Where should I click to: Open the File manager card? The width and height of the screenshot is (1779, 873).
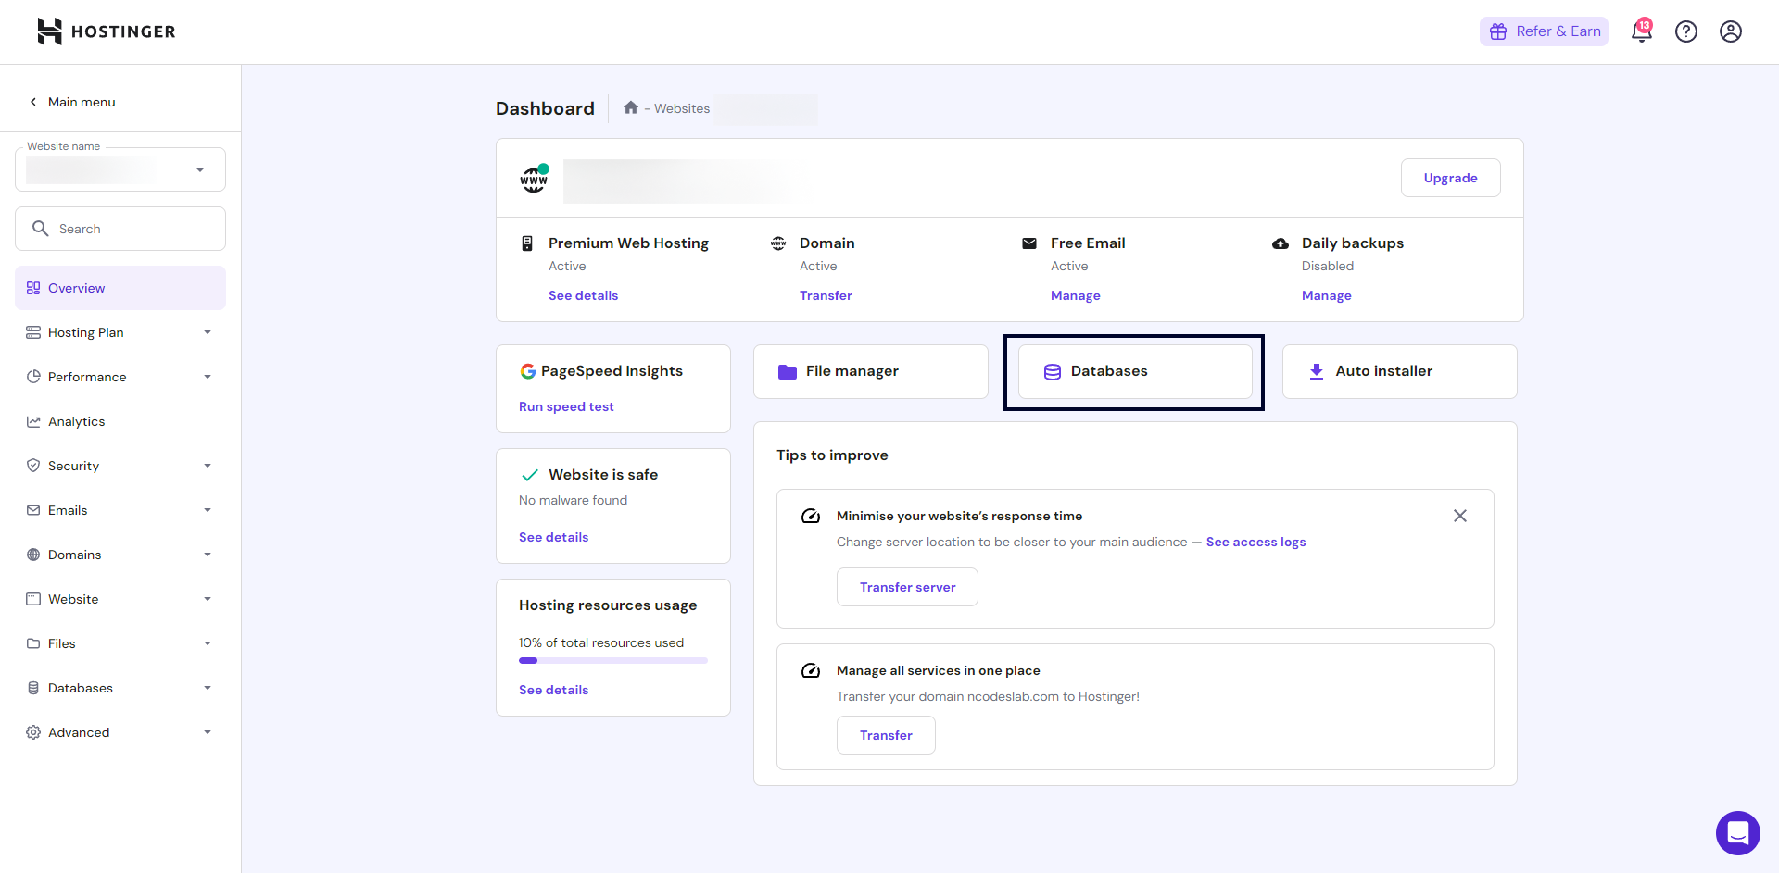click(x=871, y=372)
